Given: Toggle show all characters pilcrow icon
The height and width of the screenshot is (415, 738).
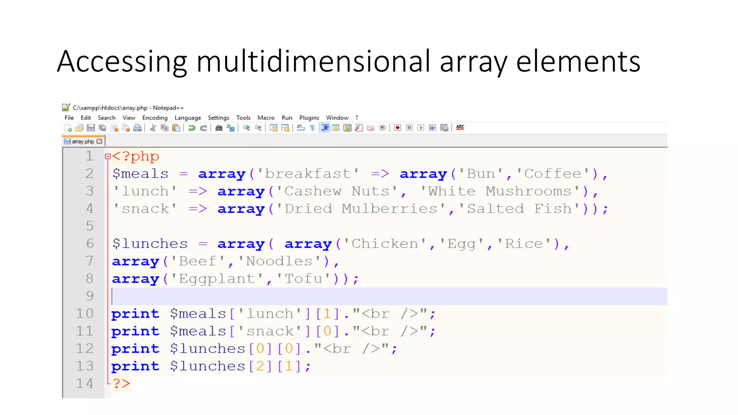Looking at the screenshot, I should click(312, 128).
